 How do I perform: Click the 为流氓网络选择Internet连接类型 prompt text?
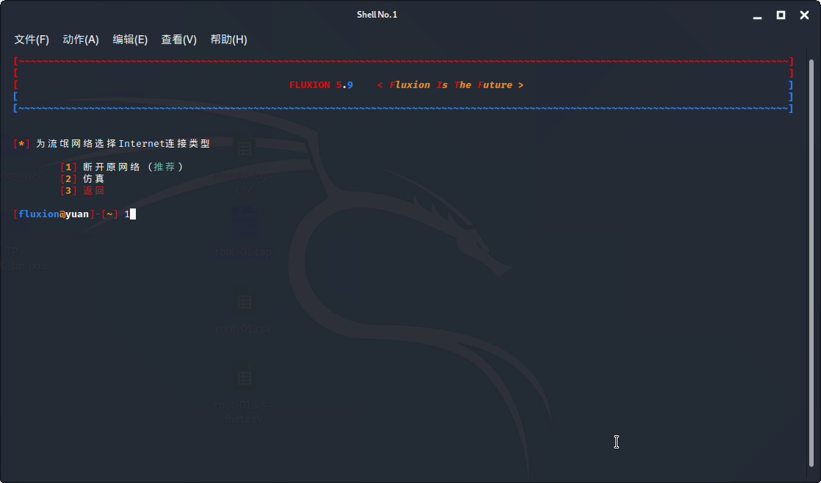(123, 143)
